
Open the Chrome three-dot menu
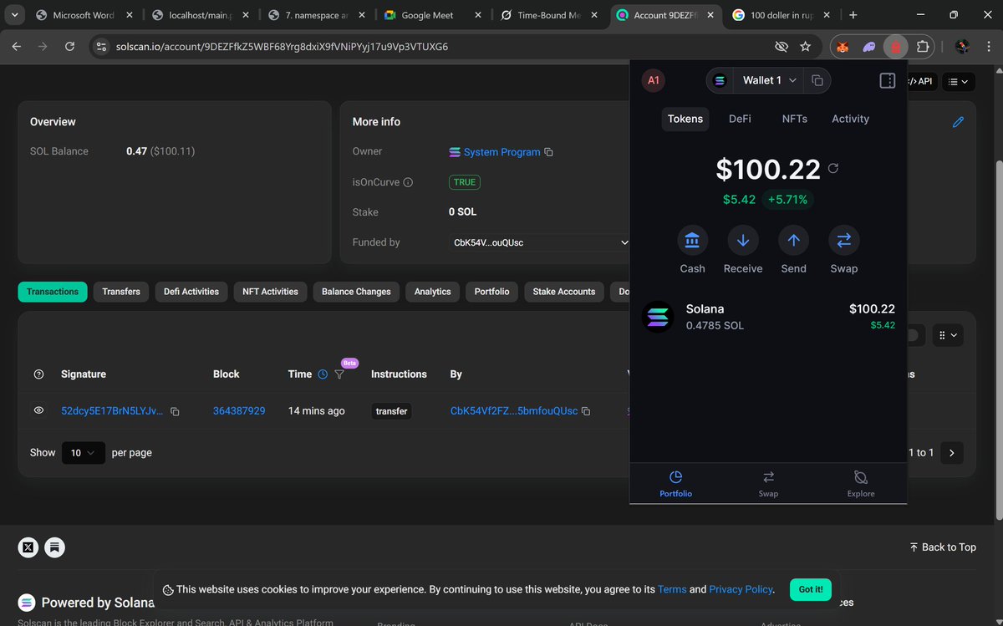tap(987, 47)
